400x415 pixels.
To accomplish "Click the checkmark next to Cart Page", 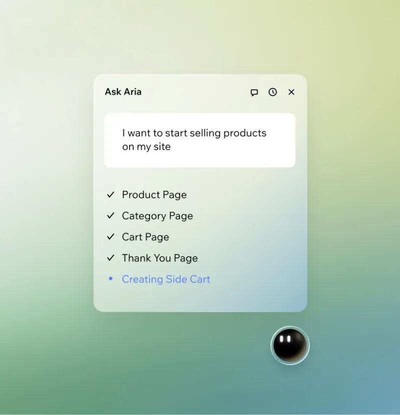I will [x=110, y=236].
